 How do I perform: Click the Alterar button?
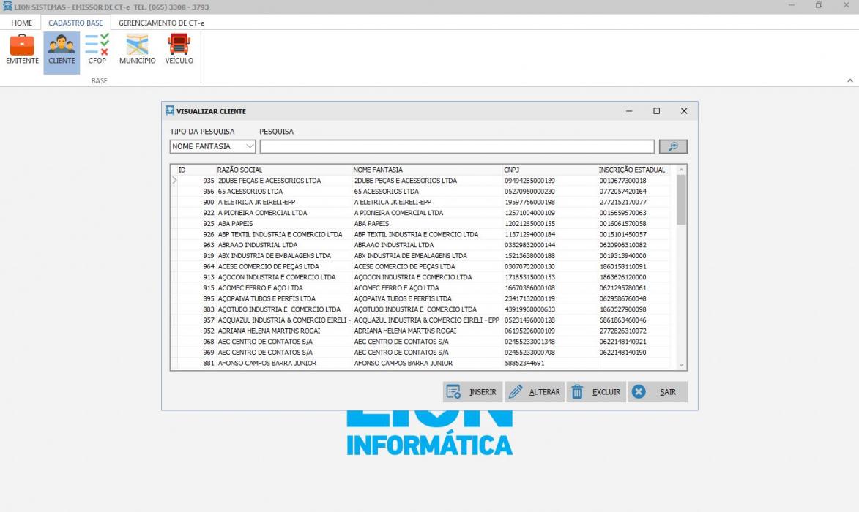(535, 391)
